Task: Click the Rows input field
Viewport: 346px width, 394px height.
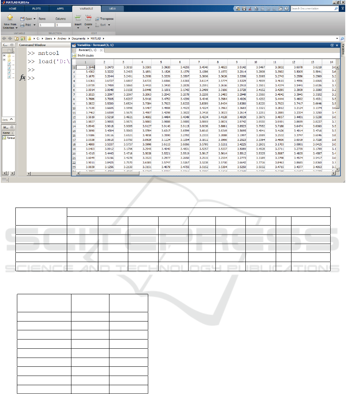Action: pyautogui.click(x=46, y=25)
